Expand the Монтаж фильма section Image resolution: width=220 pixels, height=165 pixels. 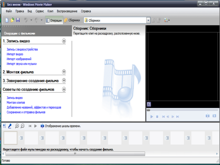(64, 72)
